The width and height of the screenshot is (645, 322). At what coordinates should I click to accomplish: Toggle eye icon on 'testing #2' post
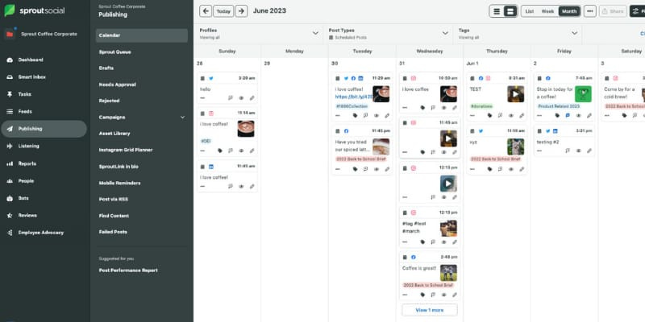tap(578, 151)
